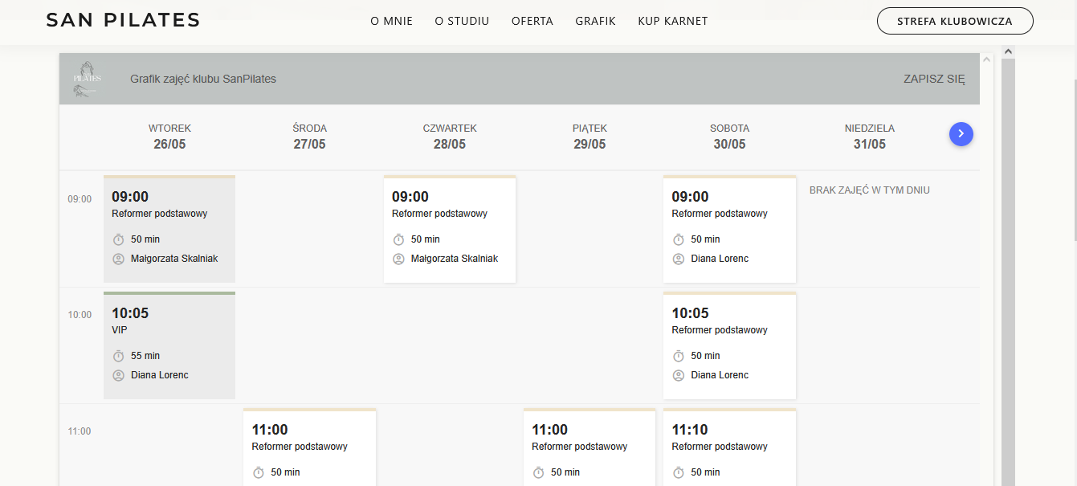Screen dimensions: 1077x486
Task: Open Sobota 09:00 Reformer podstawowy class
Action: pyautogui.click(x=729, y=229)
